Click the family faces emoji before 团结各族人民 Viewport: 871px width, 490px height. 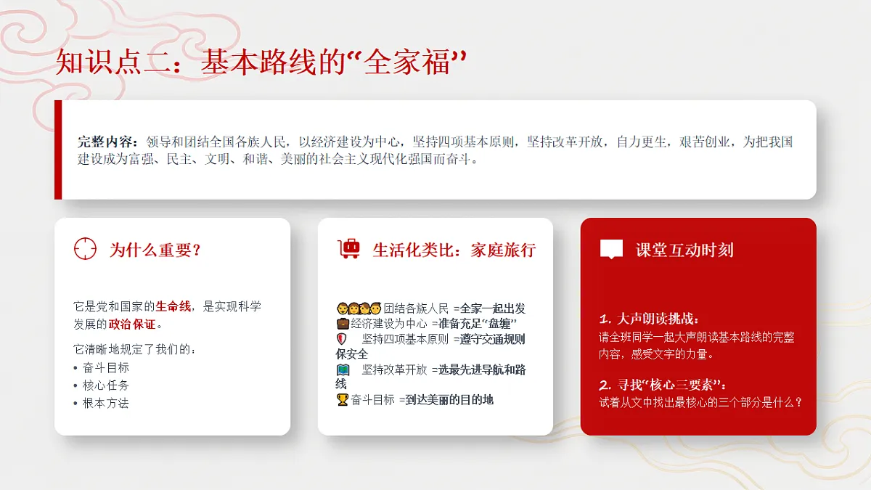coord(359,308)
